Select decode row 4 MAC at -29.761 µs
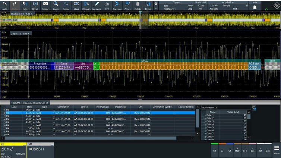The width and height of the screenshot is (281, 158). (98, 119)
